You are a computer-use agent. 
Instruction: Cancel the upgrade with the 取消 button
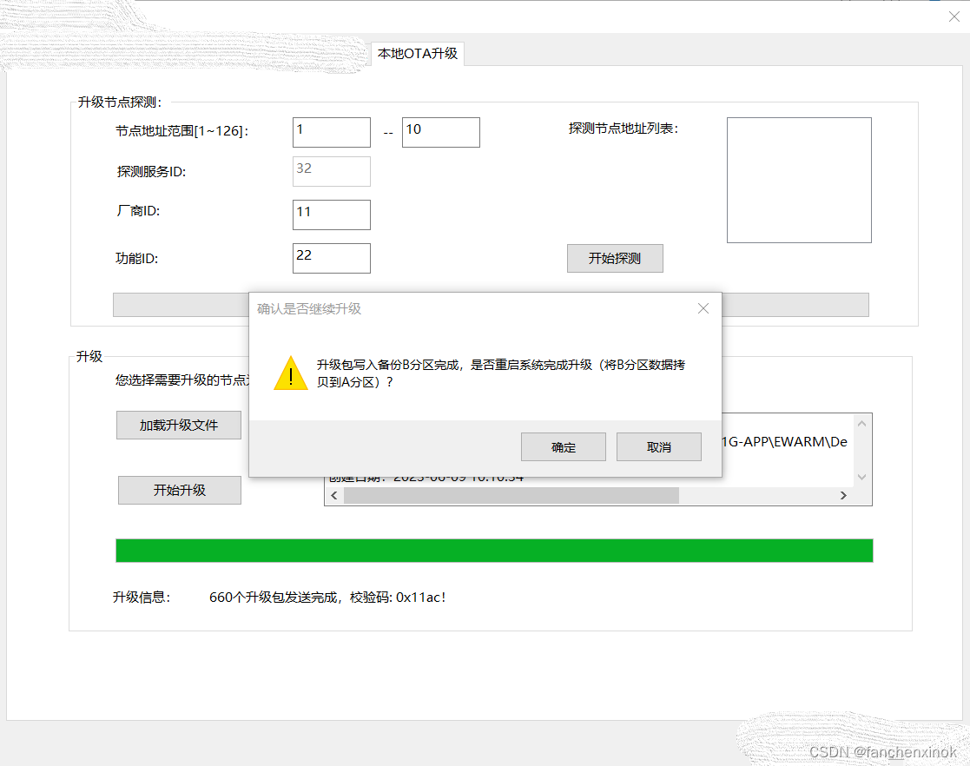[659, 446]
